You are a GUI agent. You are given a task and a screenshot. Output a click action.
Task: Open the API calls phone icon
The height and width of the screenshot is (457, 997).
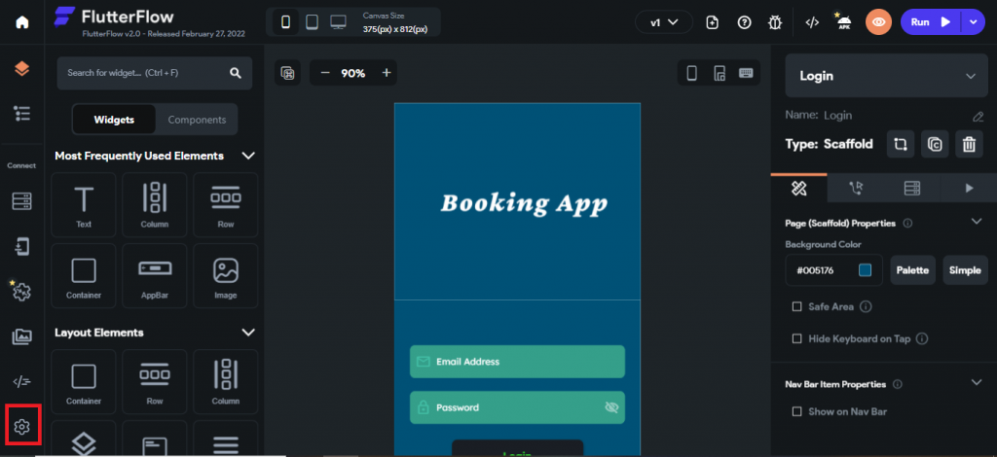tap(22, 247)
